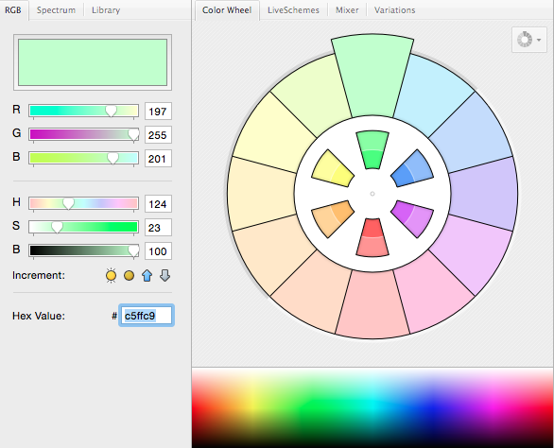Select the blue inner wheel segment

[412, 169]
